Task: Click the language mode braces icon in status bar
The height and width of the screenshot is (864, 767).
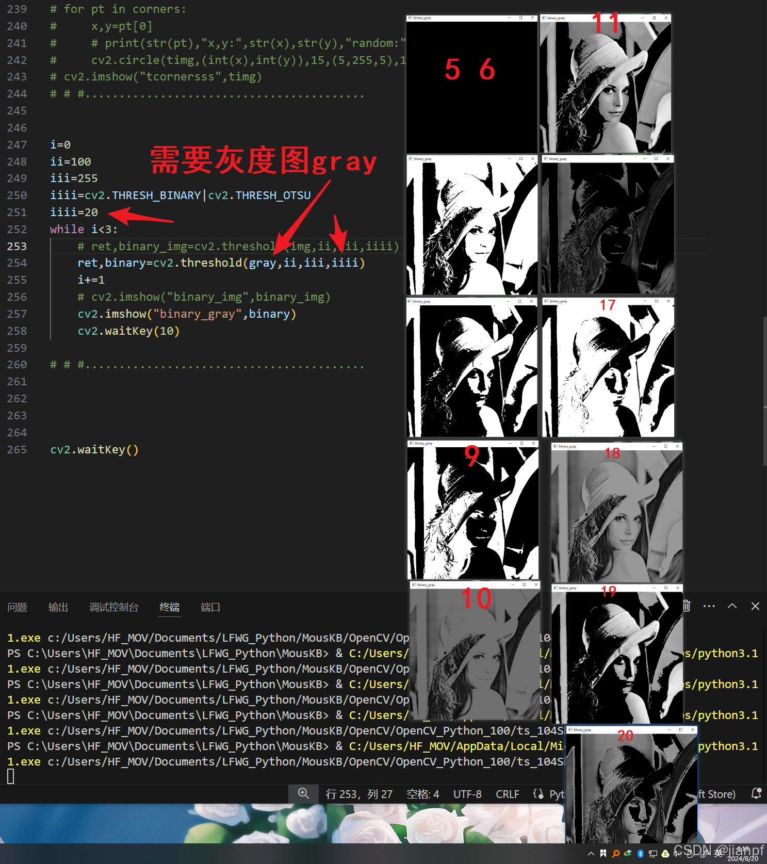Action: click(x=538, y=794)
